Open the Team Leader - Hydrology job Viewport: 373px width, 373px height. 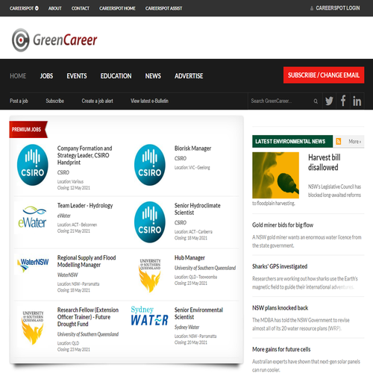[x=85, y=205]
